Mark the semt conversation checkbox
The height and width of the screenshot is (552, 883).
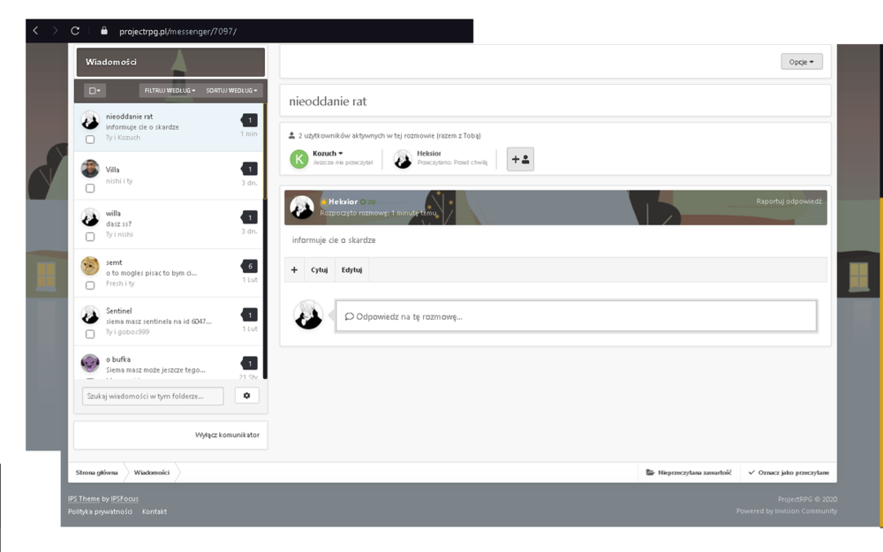pos(90,285)
